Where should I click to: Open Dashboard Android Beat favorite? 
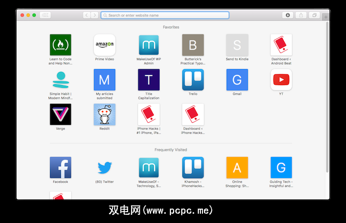point(281,45)
